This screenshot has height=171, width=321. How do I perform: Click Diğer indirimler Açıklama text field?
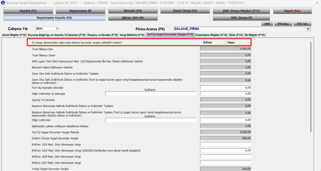click(150, 120)
